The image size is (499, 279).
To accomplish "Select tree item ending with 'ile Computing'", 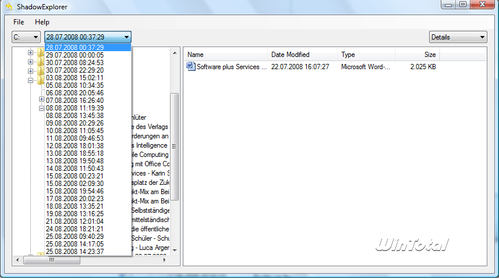I will click(x=150, y=155).
